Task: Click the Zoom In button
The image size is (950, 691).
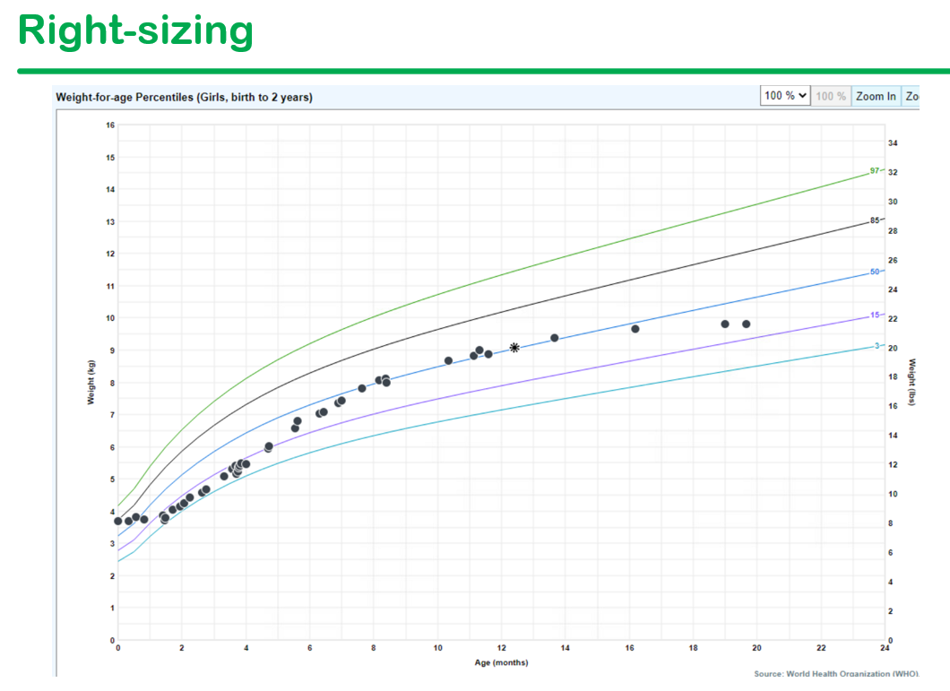Action: point(875,96)
